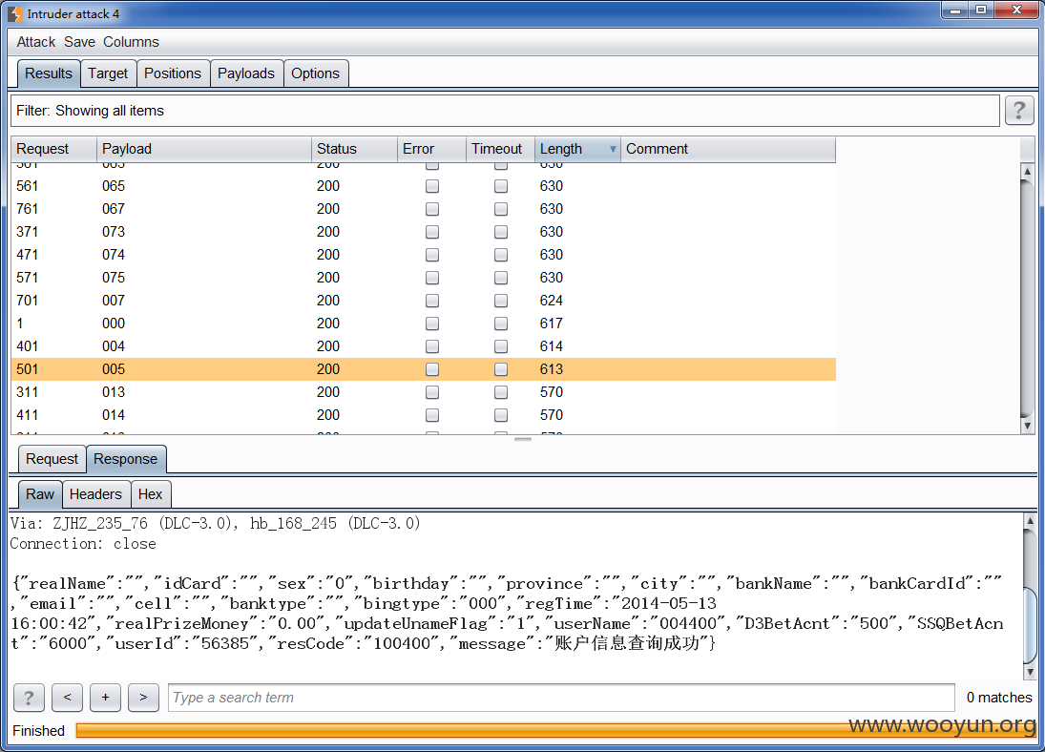Click response pane scroll down arrow
The image size is (1045, 752).
[x=1030, y=672]
